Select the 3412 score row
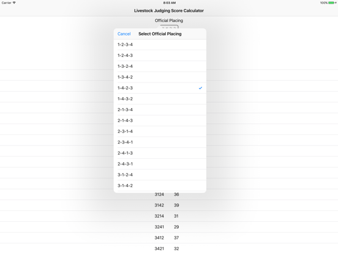This screenshot has width=338, height=253. pos(169,238)
